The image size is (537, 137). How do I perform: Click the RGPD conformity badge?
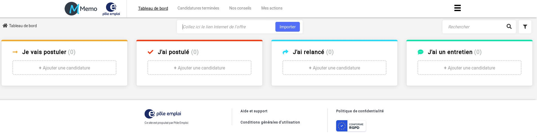(x=351, y=126)
